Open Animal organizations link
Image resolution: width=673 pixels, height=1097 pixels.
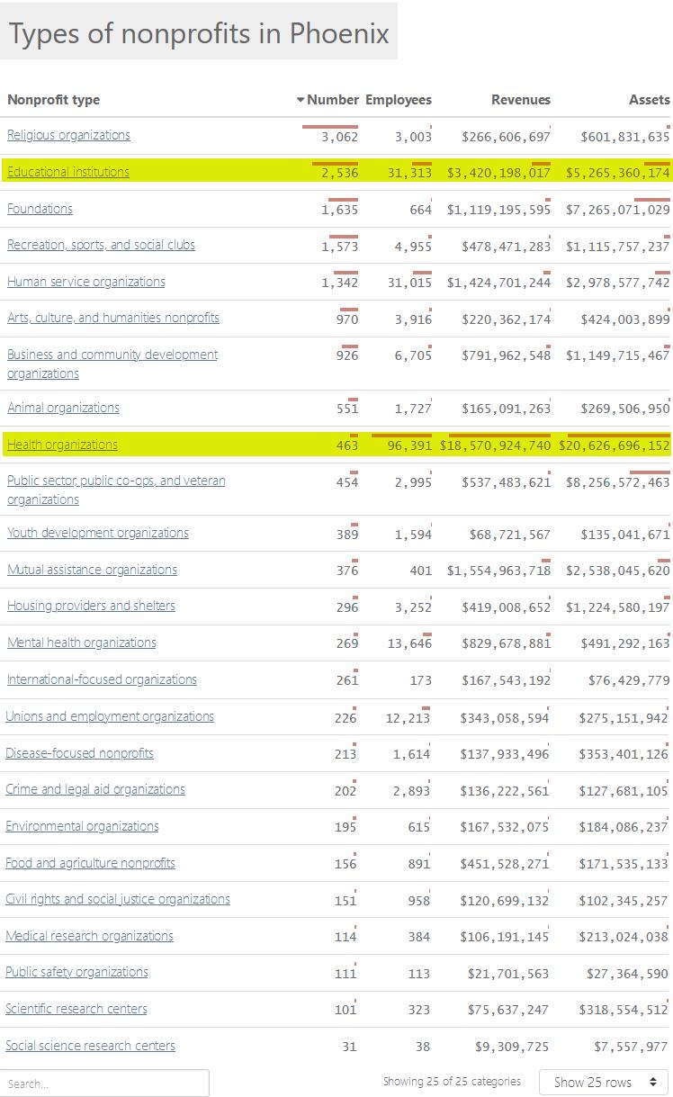(63, 408)
